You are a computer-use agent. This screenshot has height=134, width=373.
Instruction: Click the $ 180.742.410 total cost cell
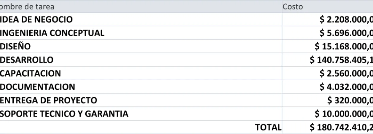click(x=327, y=127)
